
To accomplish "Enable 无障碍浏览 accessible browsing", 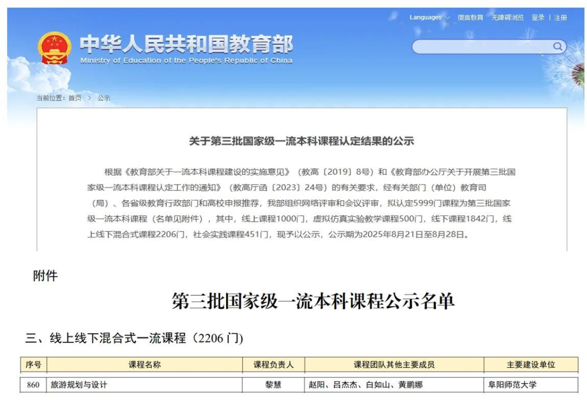I will tap(507, 17).
